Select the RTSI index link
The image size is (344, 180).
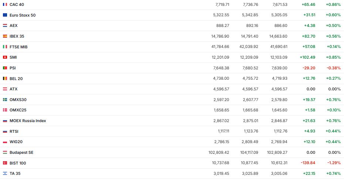[14, 131]
